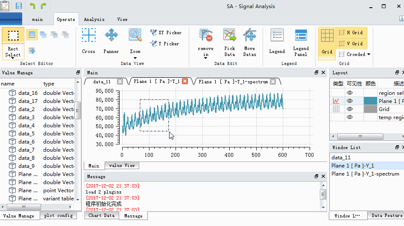
Task: Enable the XY Picker tool
Action: click(x=166, y=32)
